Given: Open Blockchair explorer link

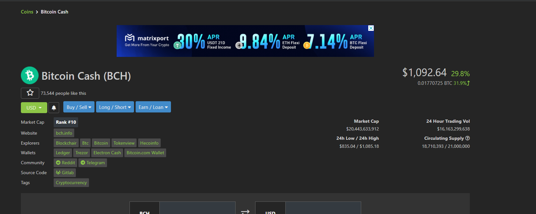Looking at the screenshot, I should click(66, 143).
